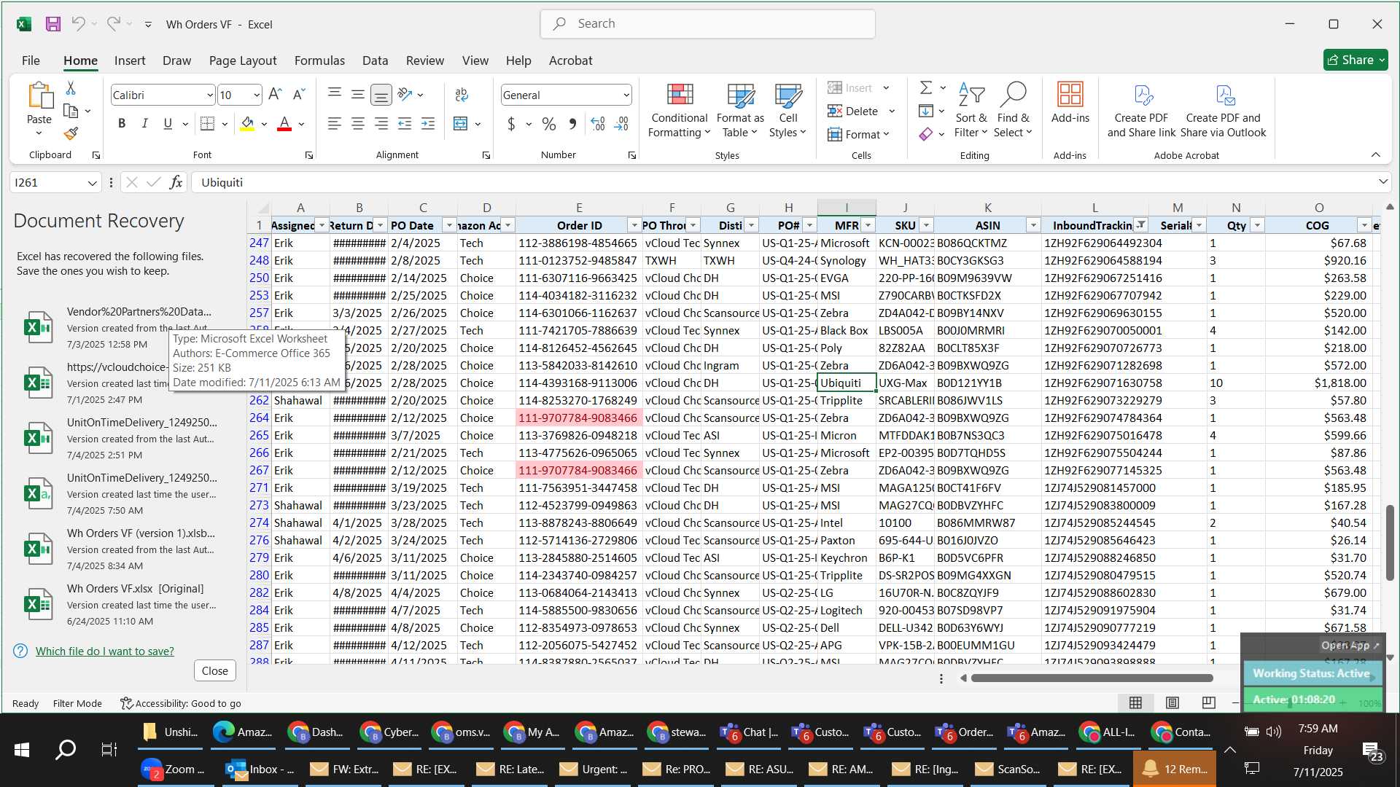Switch to Normal view

click(1135, 702)
